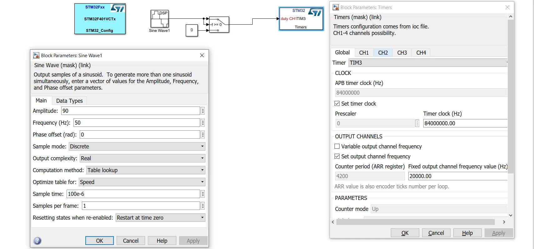The width and height of the screenshot is (534, 249).
Task: Select the STM32_Config block in the model
Action: pos(100,19)
